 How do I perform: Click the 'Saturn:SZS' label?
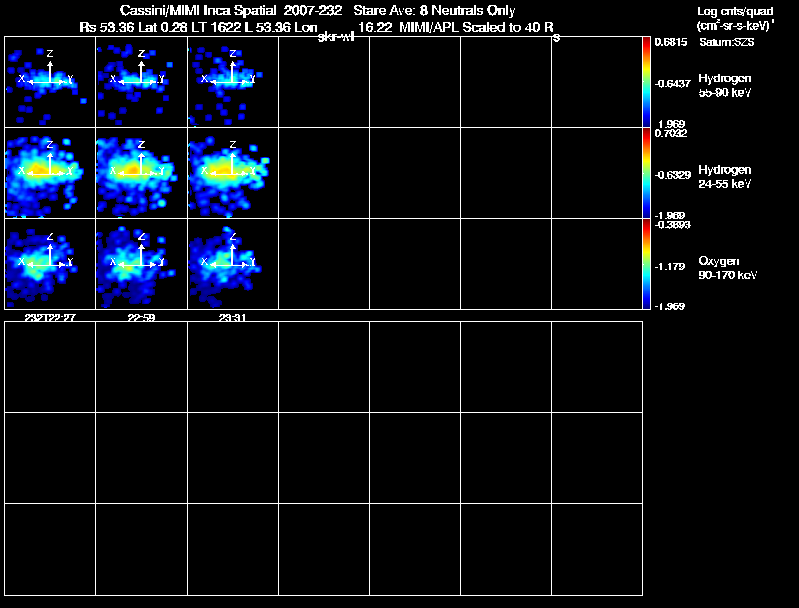point(727,42)
